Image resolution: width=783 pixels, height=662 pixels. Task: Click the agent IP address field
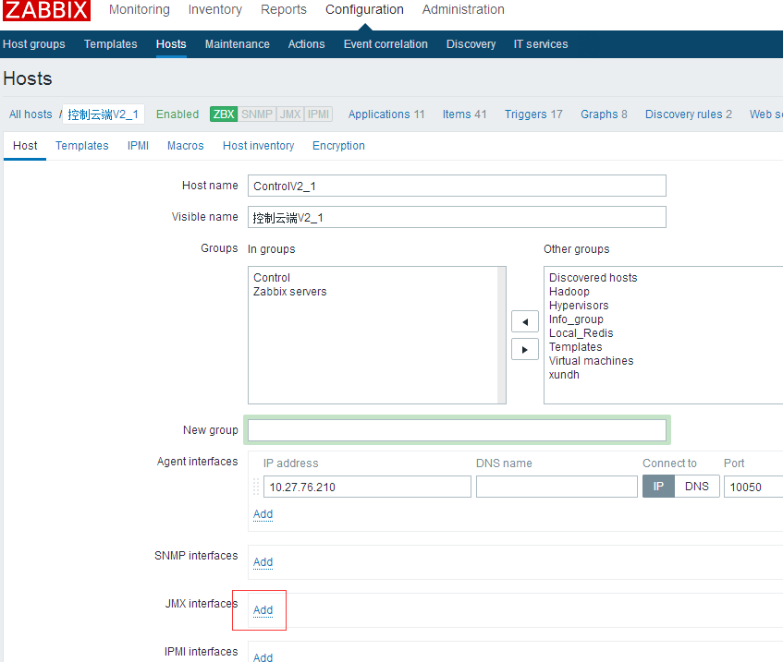click(367, 487)
